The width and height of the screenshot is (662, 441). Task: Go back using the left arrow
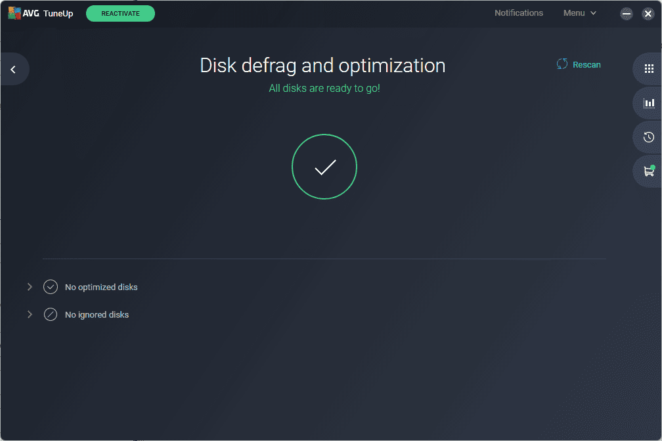point(14,69)
